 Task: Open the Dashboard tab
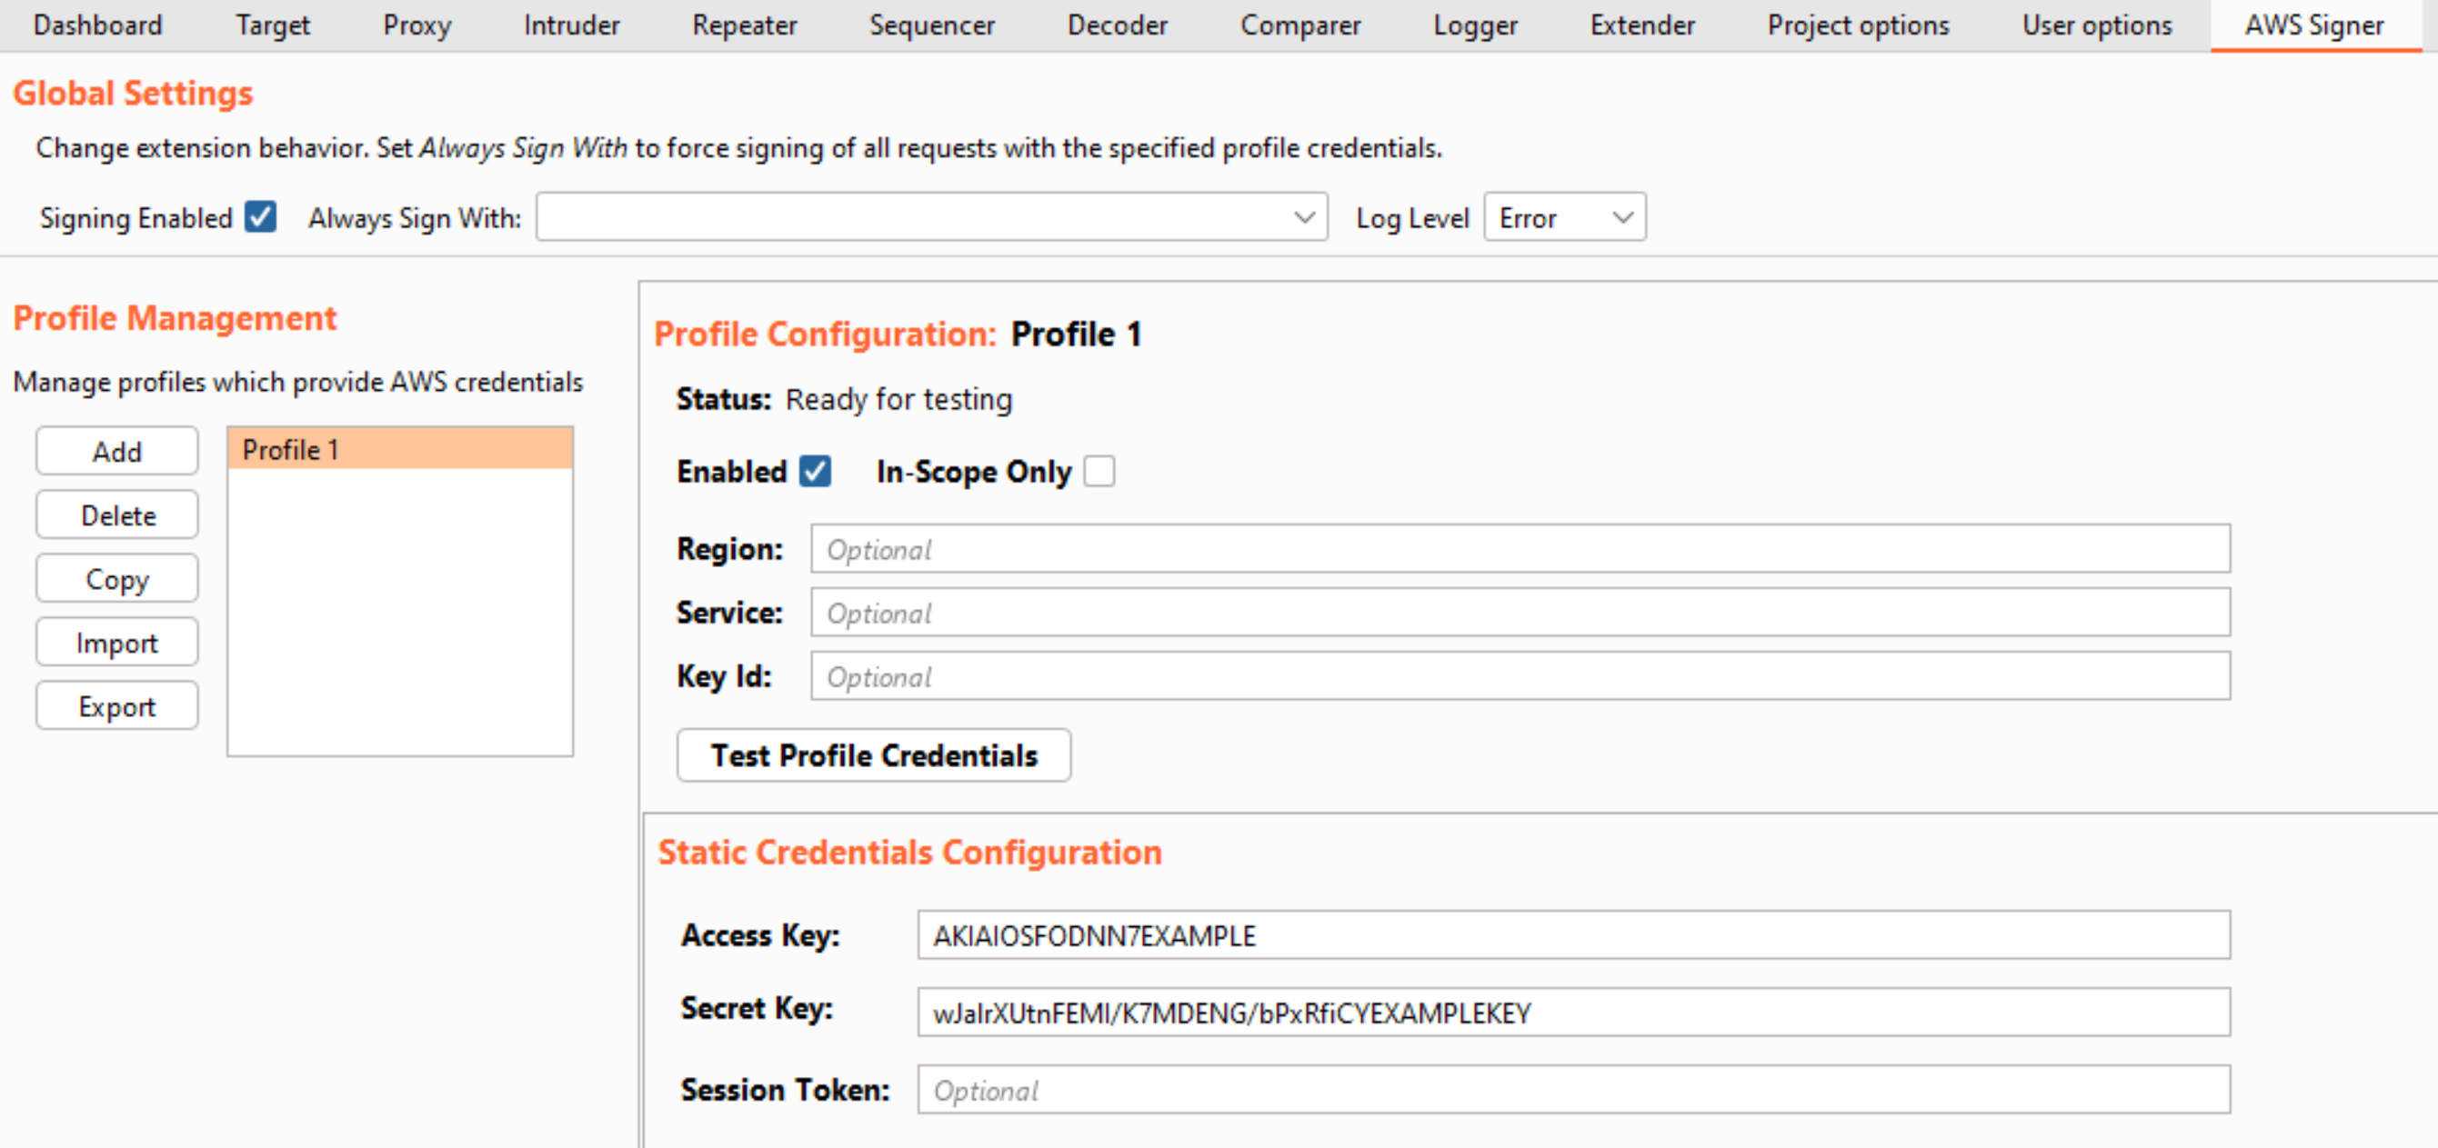pos(97,25)
